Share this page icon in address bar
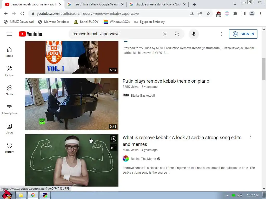The height and width of the screenshot is (199, 266). click(x=200, y=13)
